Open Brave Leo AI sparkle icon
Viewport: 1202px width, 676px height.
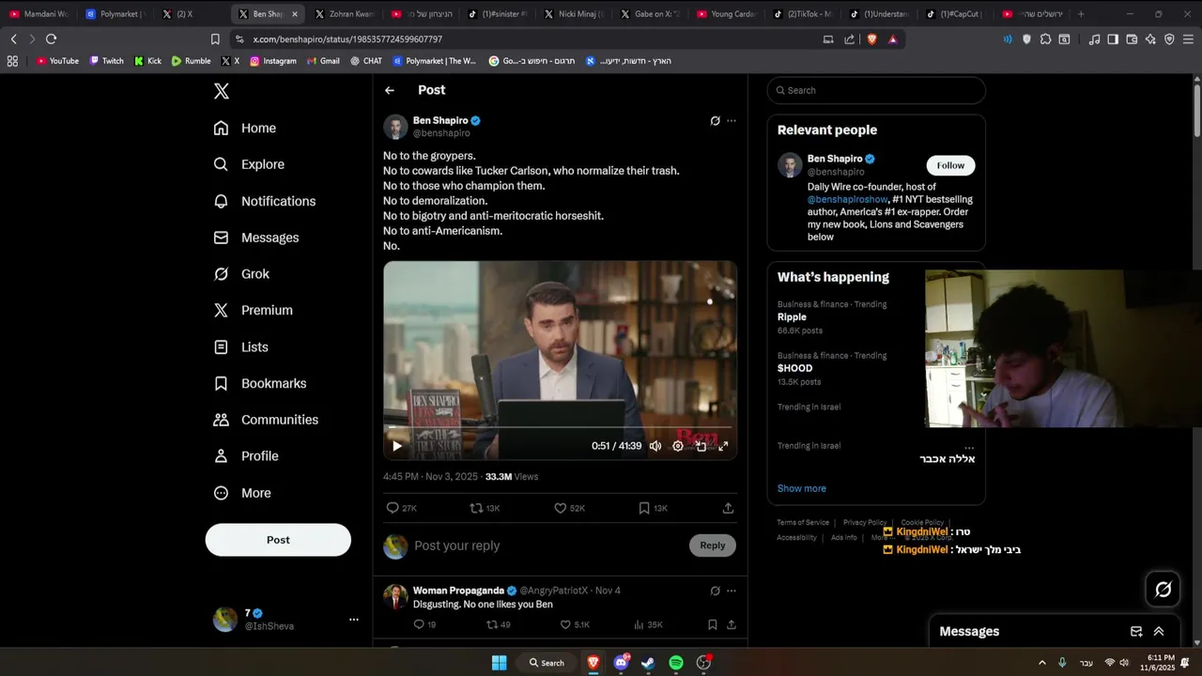pos(1150,39)
